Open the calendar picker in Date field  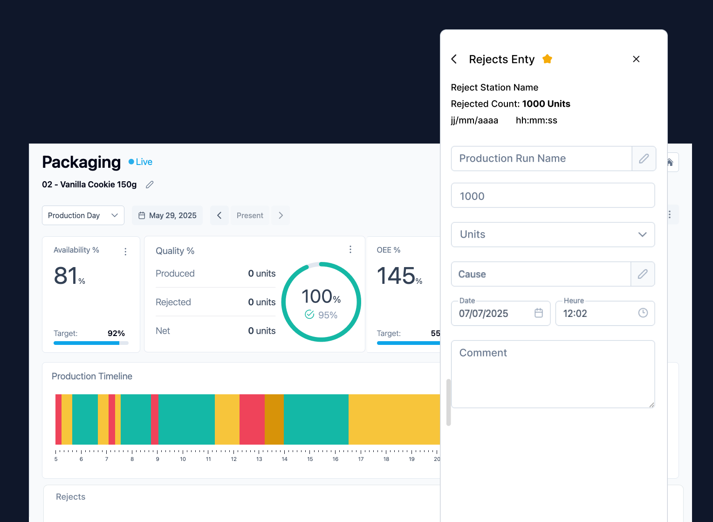tap(539, 313)
